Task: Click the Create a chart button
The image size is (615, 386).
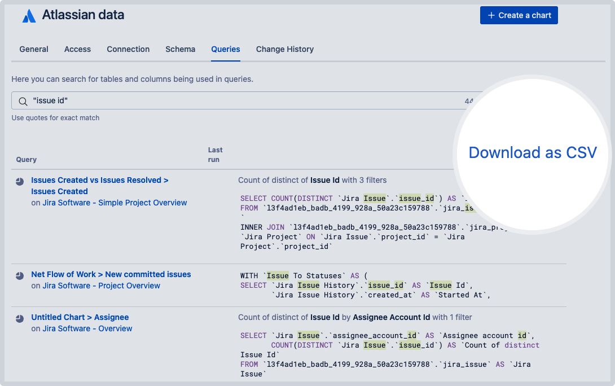Action: [x=519, y=15]
